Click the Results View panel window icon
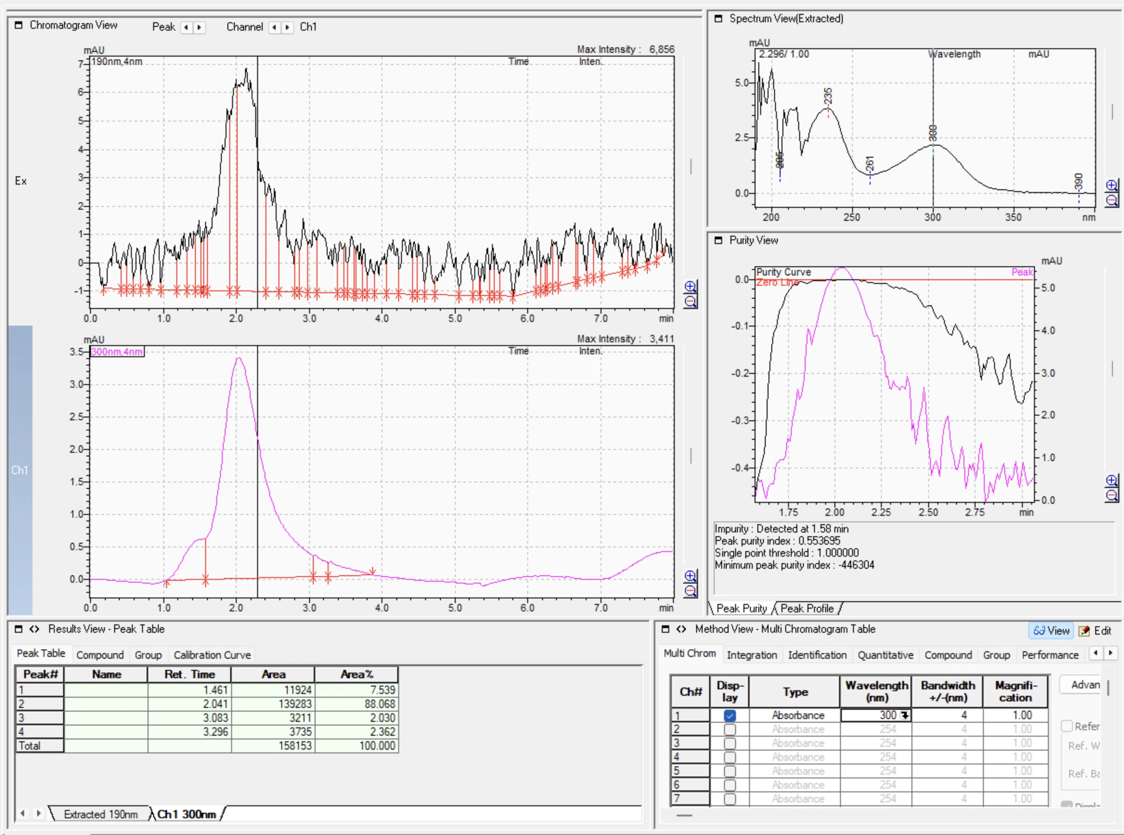 tap(19, 629)
